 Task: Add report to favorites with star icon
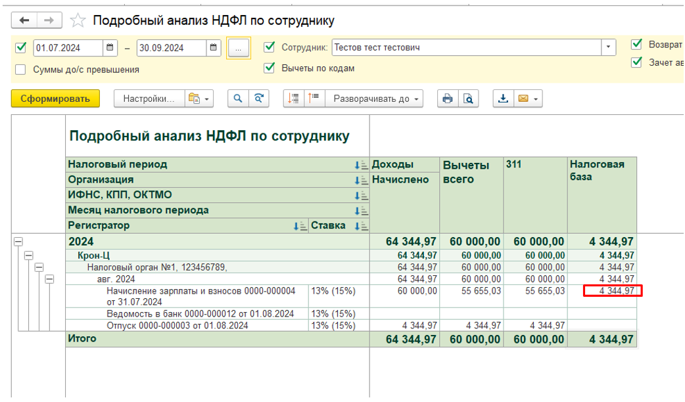pos(78,21)
